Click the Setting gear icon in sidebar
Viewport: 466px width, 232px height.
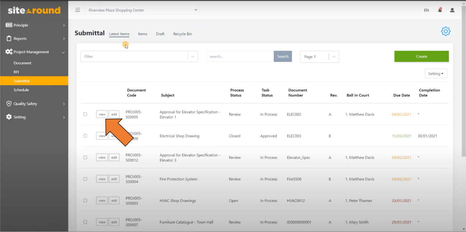click(x=9, y=117)
